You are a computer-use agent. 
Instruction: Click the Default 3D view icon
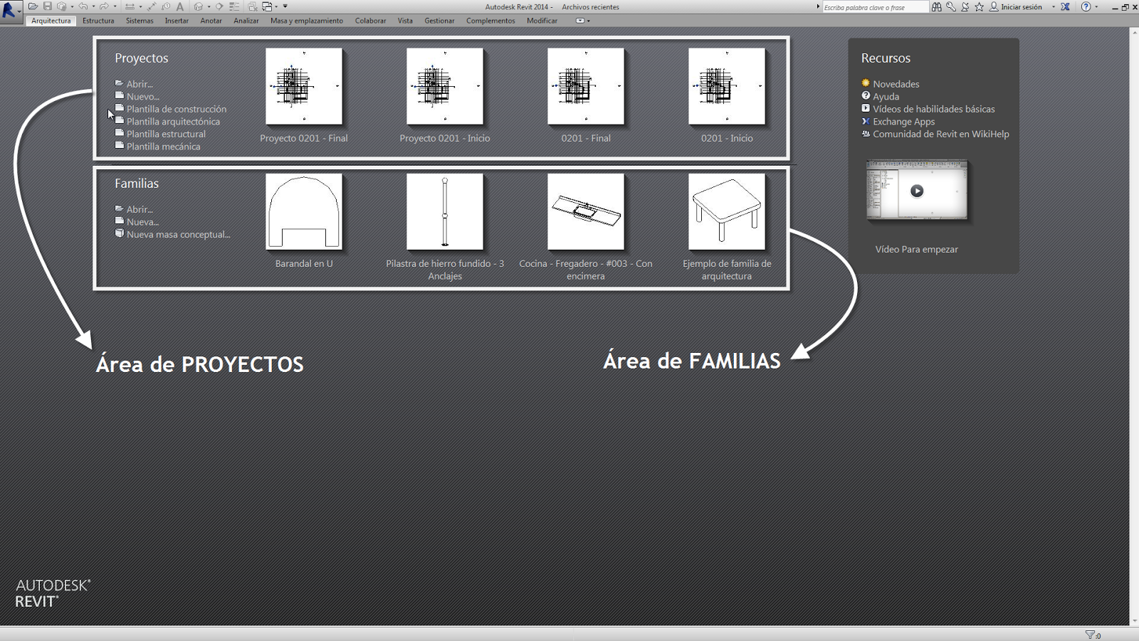point(199,6)
